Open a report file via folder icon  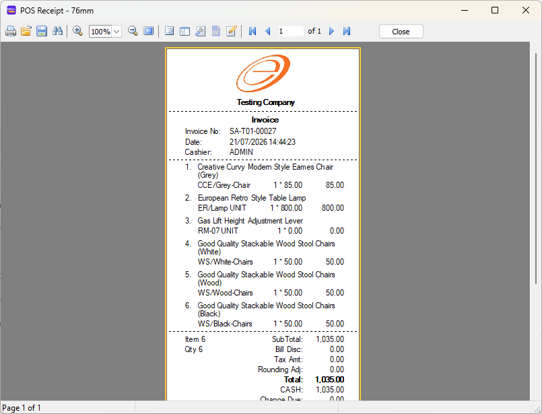coord(26,32)
